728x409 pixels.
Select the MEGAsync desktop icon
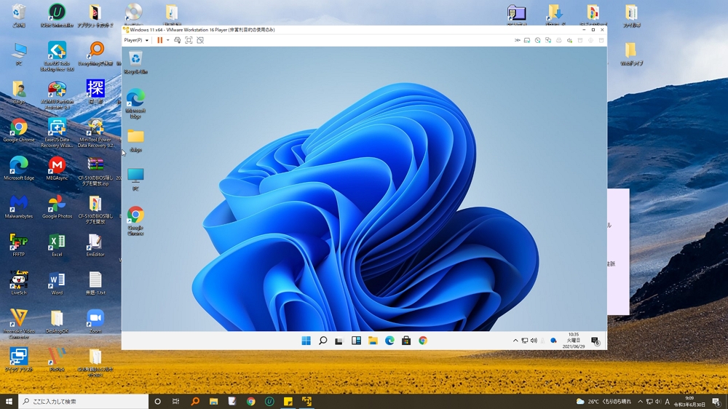pos(57,169)
